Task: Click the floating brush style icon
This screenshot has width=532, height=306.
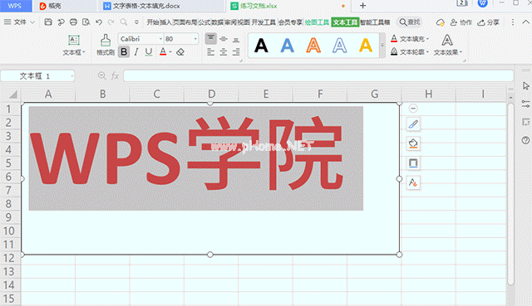Action: [413, 124]
